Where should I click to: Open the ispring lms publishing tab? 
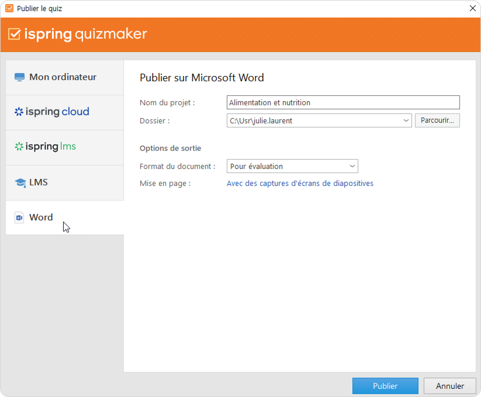[51, 147]
